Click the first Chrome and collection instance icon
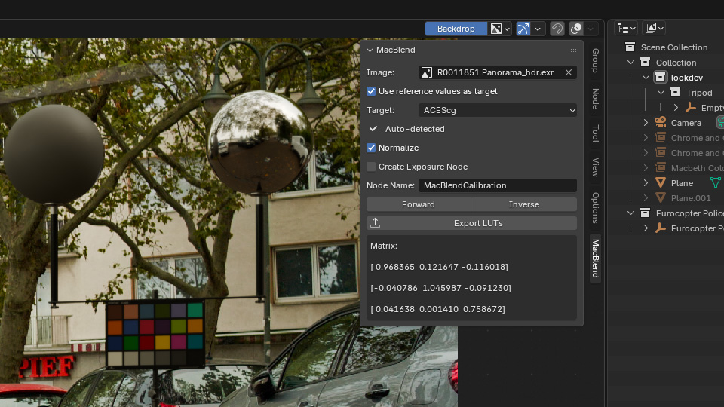724x407 pixels. click(661, 138)
